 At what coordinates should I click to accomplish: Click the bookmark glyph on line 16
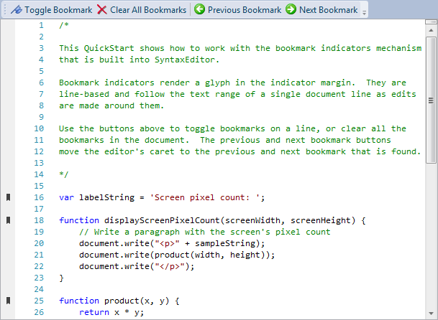[8, 197]
